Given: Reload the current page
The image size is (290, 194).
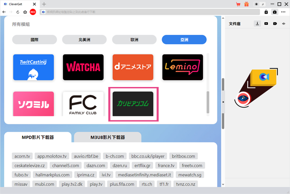Looking at the screenshot, I should [18, 12].
